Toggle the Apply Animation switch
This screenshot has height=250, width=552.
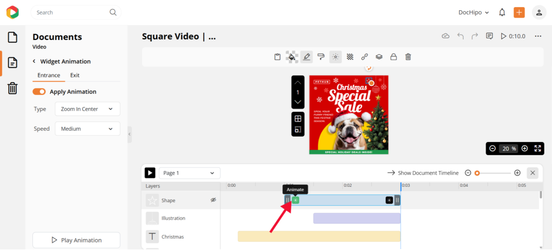[39, 92]
